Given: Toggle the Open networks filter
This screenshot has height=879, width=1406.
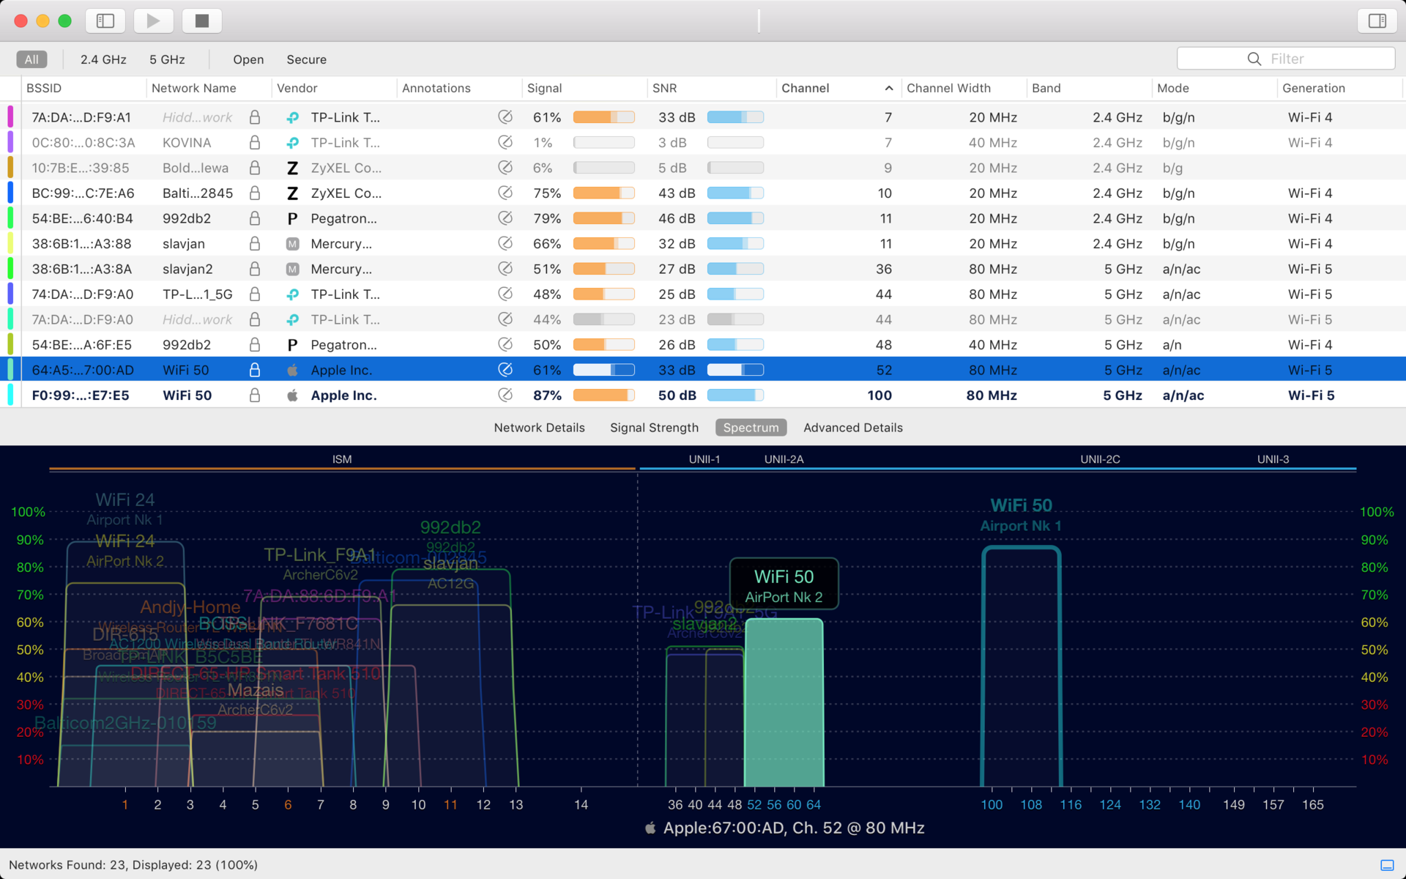Looking at the screenshot, I should click(248, 59).
